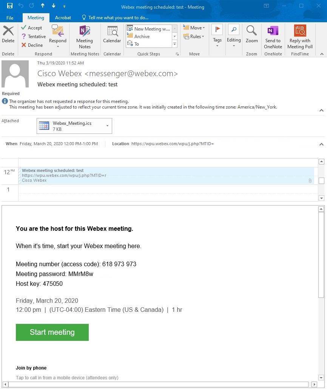Image resolution: width=327 pixels, height=391 pixels.
Task: Open the Move dropdown menu
Action: pos(194,28)
